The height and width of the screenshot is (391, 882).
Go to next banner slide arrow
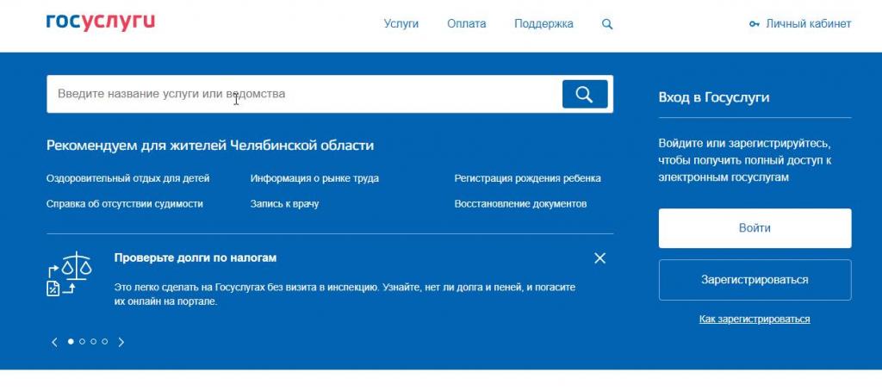click(121, 342)
